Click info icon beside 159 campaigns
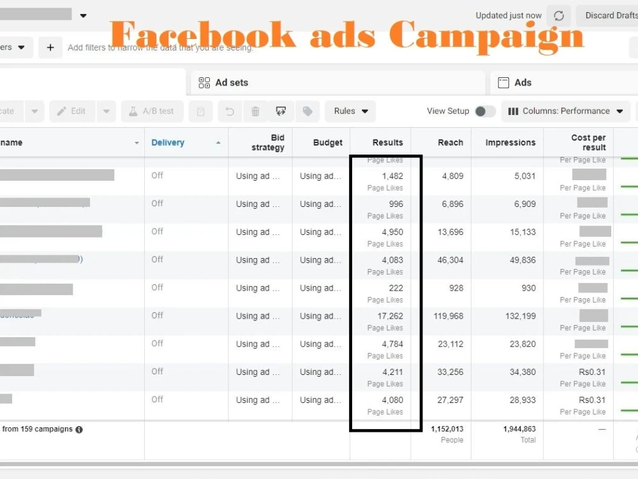Viewport: 638px width, 479px height. 79,429
